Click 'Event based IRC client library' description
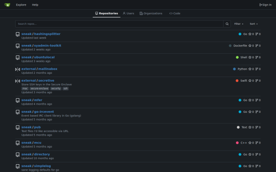 pos(51,116)
